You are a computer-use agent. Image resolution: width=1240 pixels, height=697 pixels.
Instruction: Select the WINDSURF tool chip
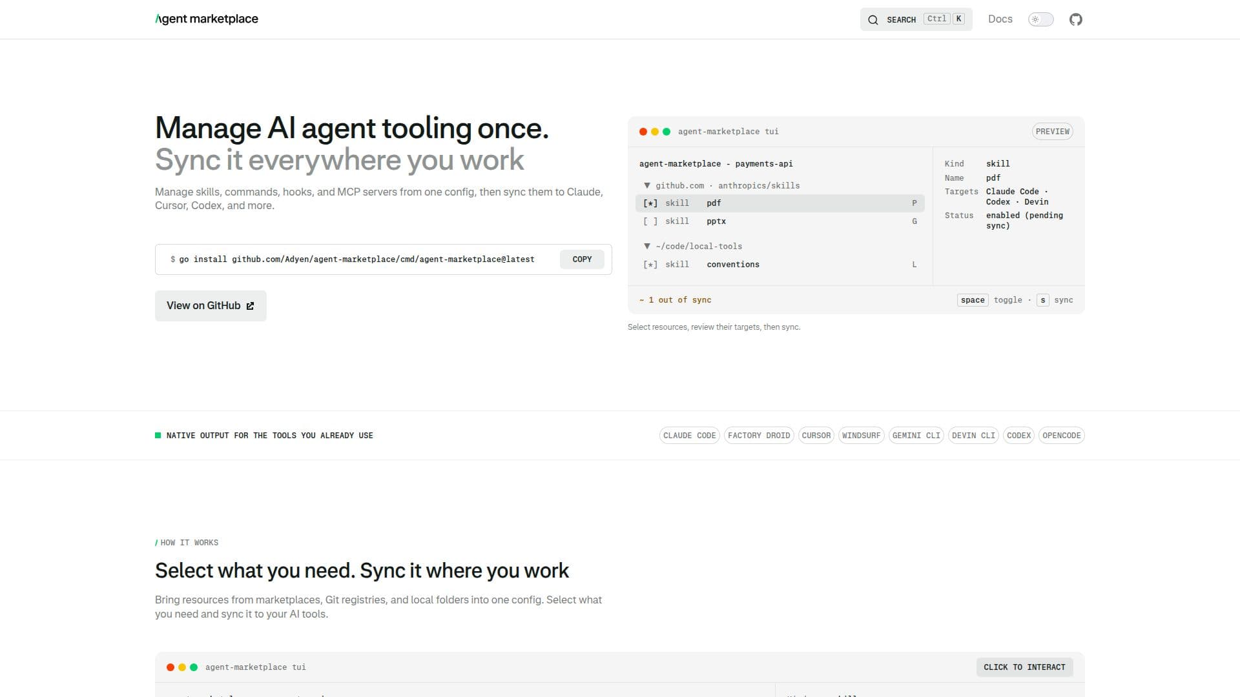(x=861, y=436)
